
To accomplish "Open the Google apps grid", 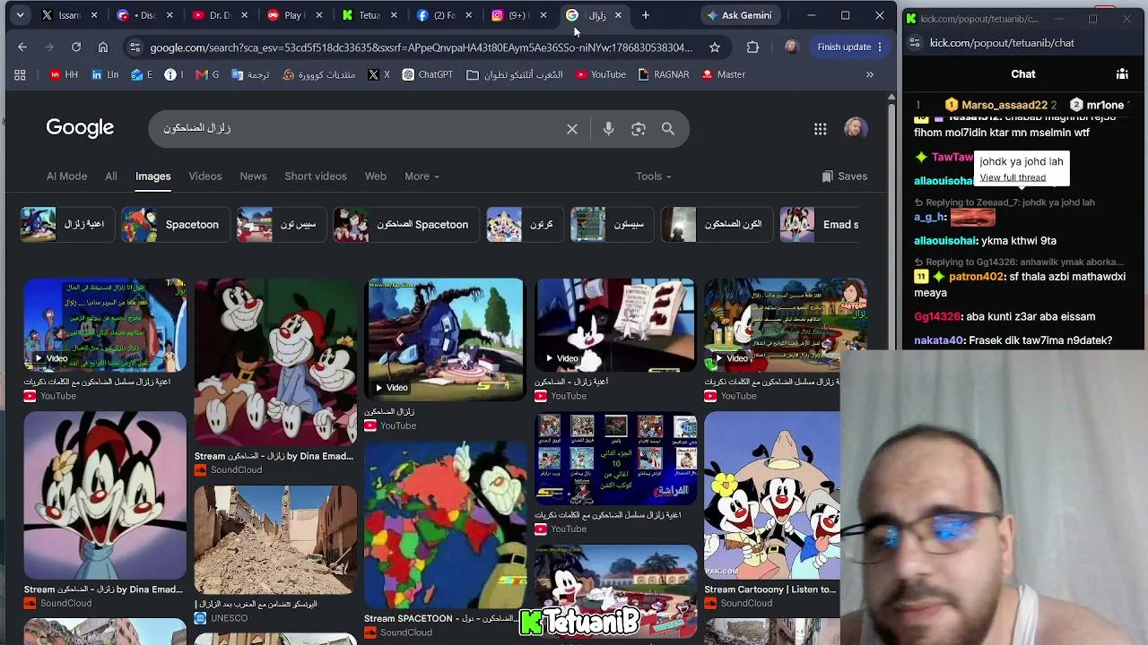I will coord(820,129).
